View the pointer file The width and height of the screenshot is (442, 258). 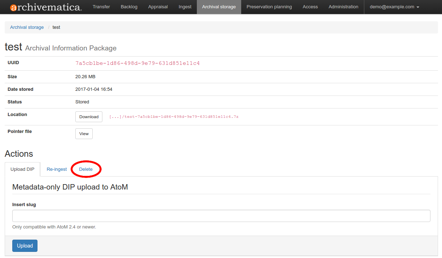84,134
